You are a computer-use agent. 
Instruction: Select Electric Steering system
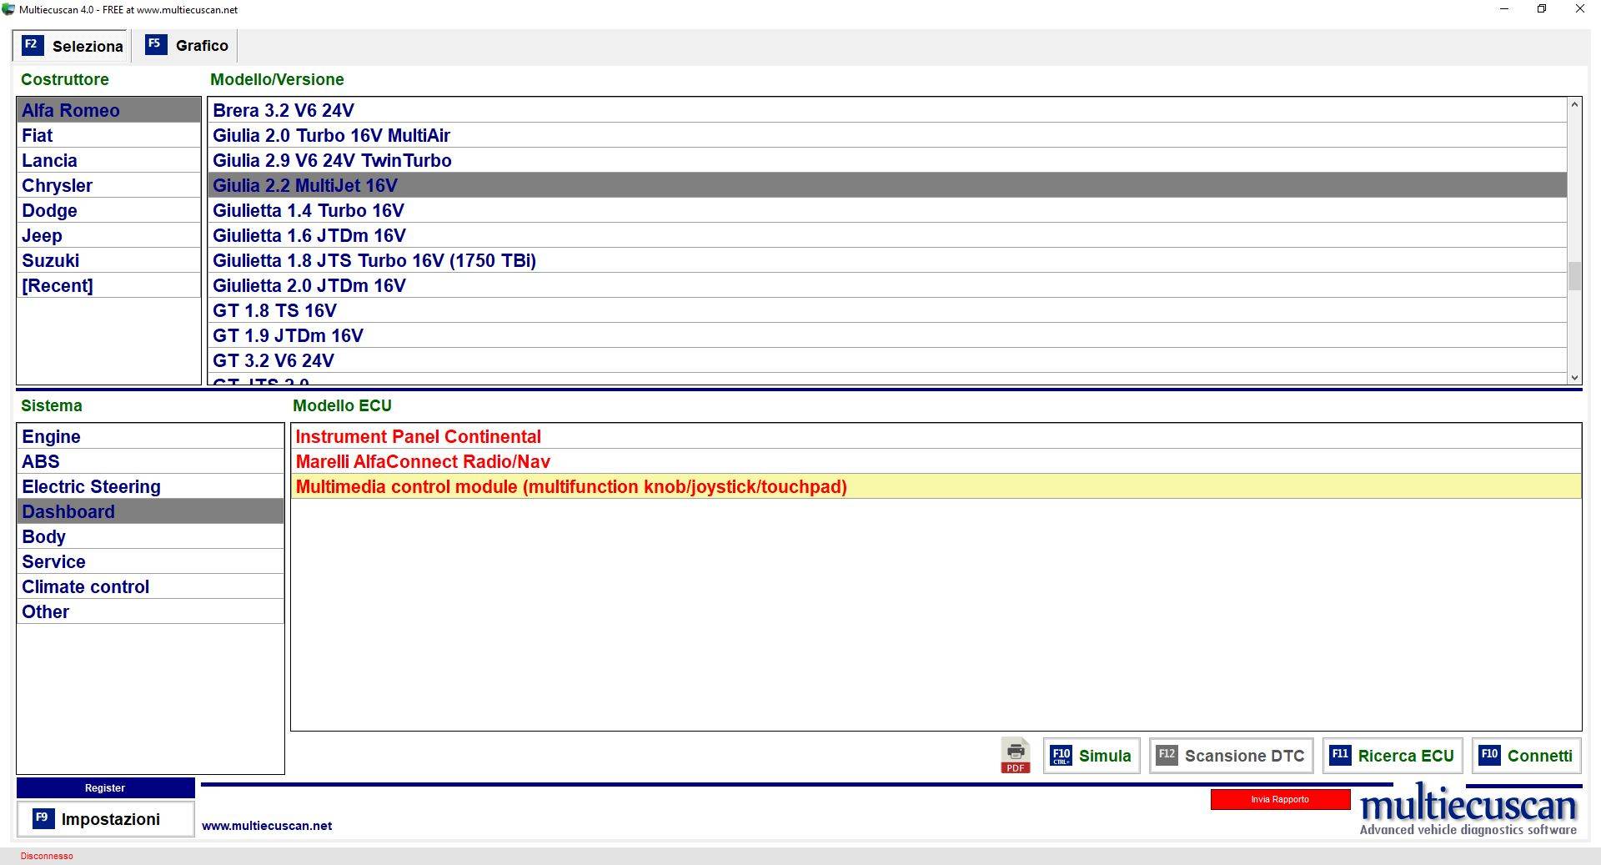coord(150,486)
